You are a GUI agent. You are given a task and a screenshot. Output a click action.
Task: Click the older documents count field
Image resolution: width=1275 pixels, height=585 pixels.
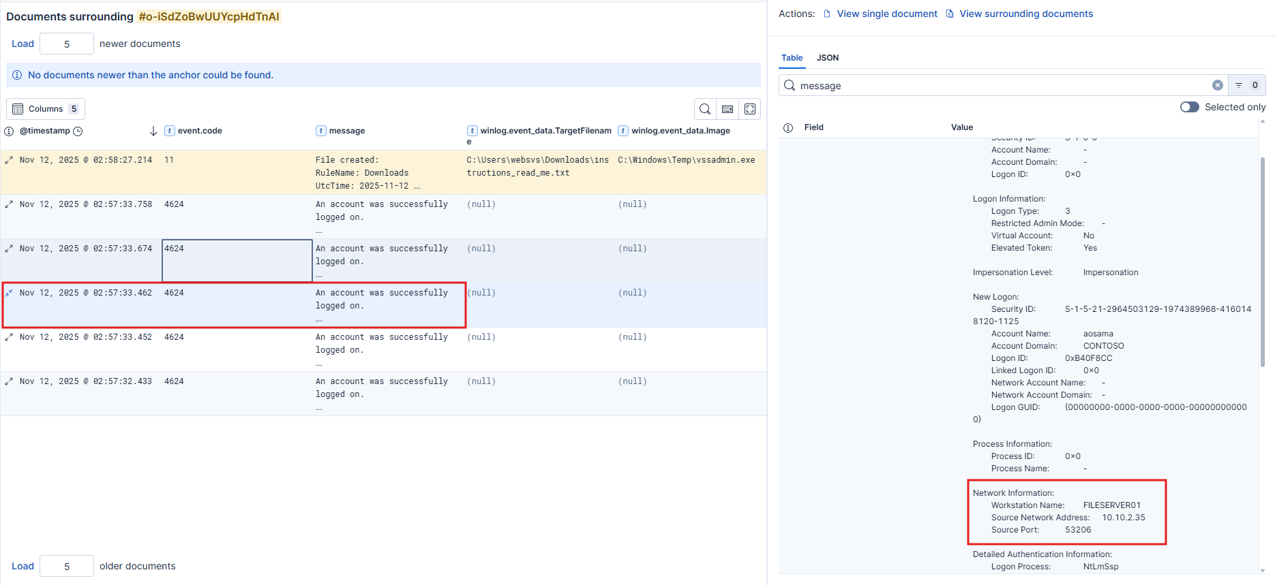click(x=67, y=566)
